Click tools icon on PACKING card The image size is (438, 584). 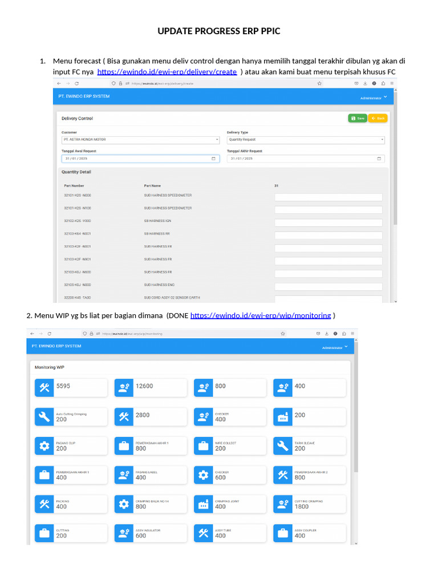coord(44,504)
